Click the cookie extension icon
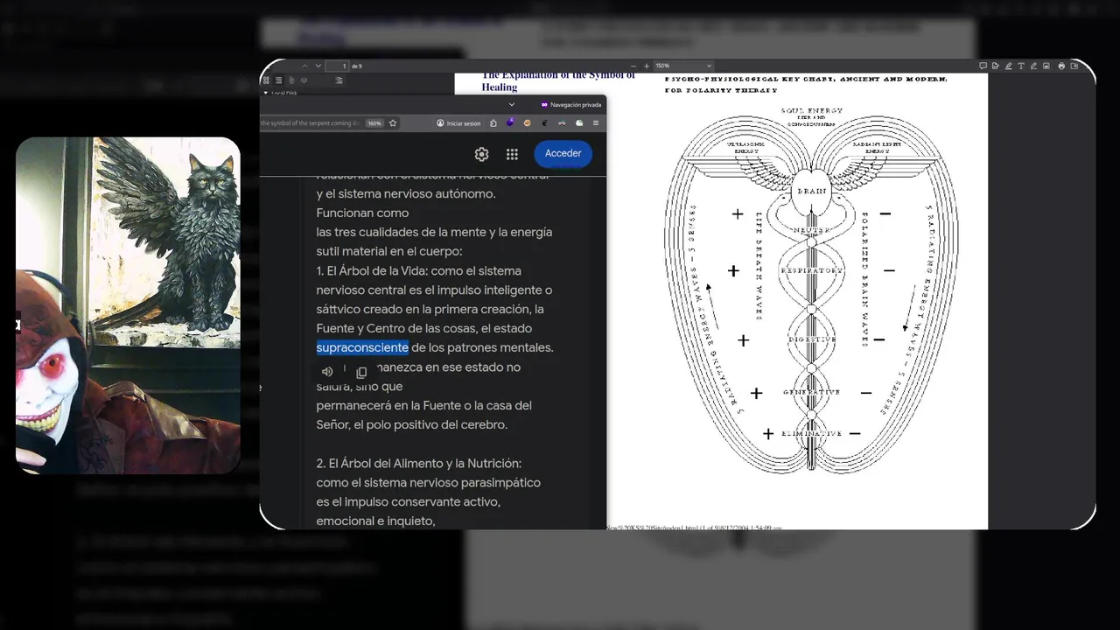Image resolution: width=1120 pixels, height=630 pixels. pyautogui.click(x=528, y=123)
